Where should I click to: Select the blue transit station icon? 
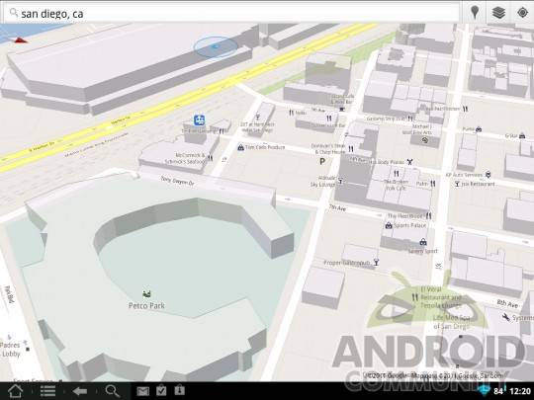(199, 120)
